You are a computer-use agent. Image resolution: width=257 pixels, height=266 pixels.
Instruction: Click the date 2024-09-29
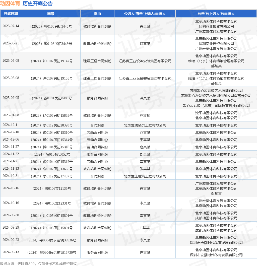[11, 228]
